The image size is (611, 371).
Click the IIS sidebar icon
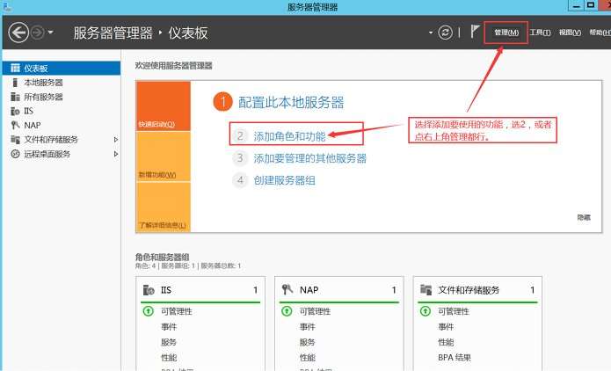pos(15,112)
